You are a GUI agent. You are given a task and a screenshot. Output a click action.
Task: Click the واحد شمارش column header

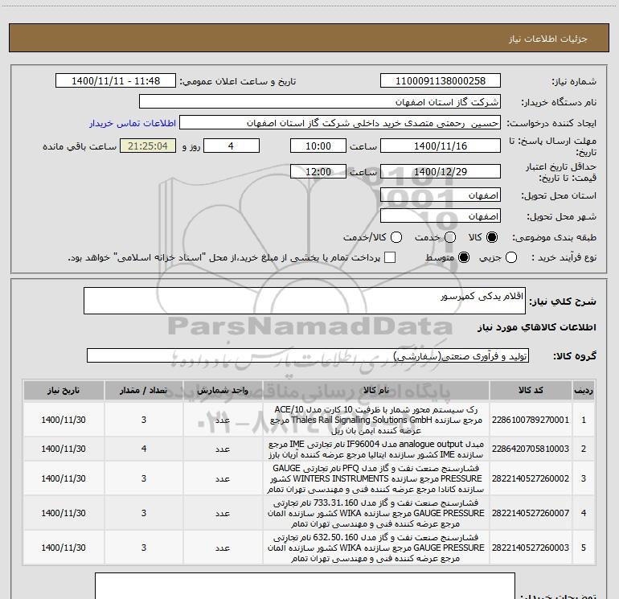(x=223, y=391)
